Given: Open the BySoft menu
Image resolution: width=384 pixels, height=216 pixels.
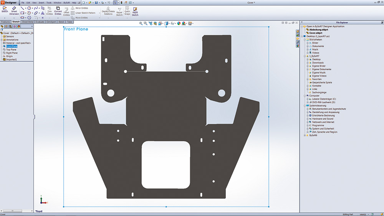Looking at the screenshot, I should 66,3.
